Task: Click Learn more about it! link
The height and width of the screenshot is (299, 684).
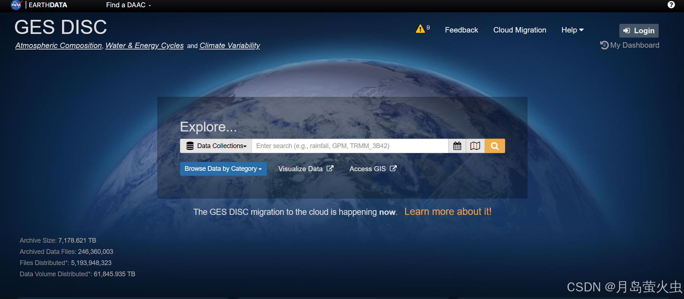Action: click(448, 212)
